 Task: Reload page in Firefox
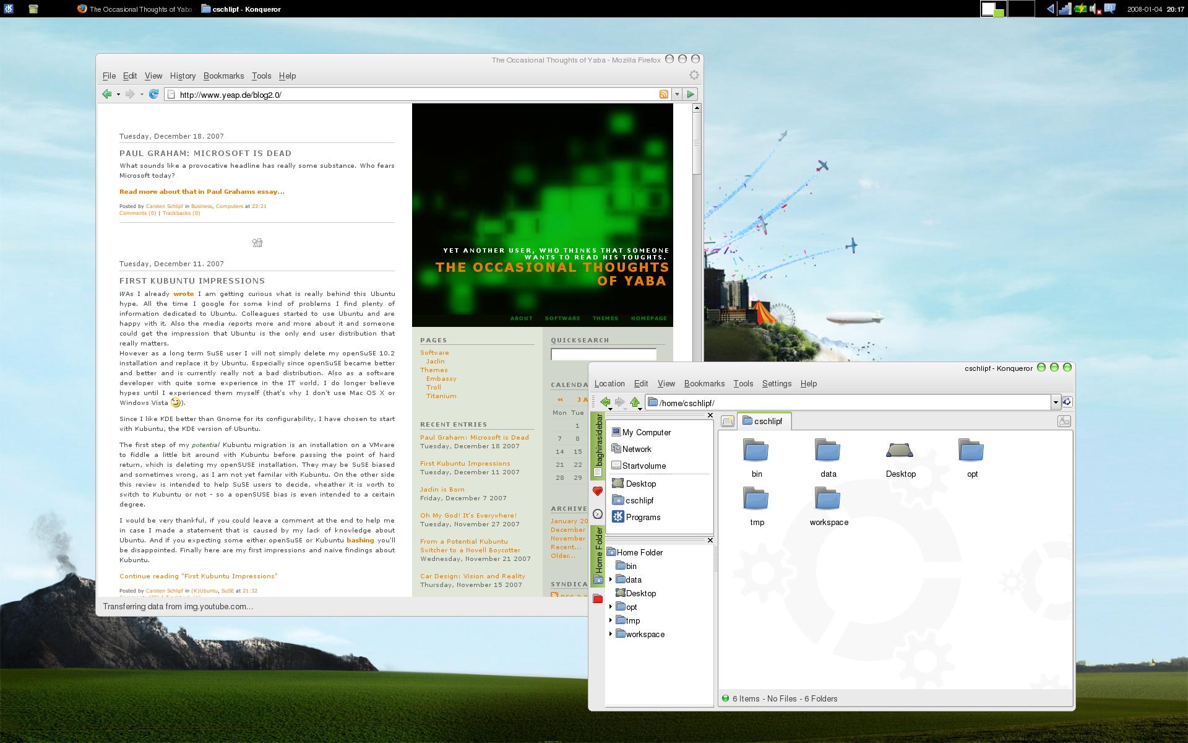(154, 94)
